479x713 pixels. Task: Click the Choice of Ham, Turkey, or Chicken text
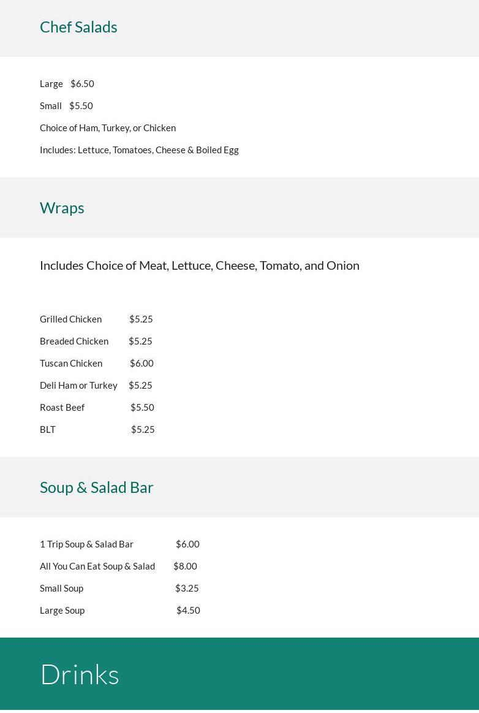coord(108,128)
